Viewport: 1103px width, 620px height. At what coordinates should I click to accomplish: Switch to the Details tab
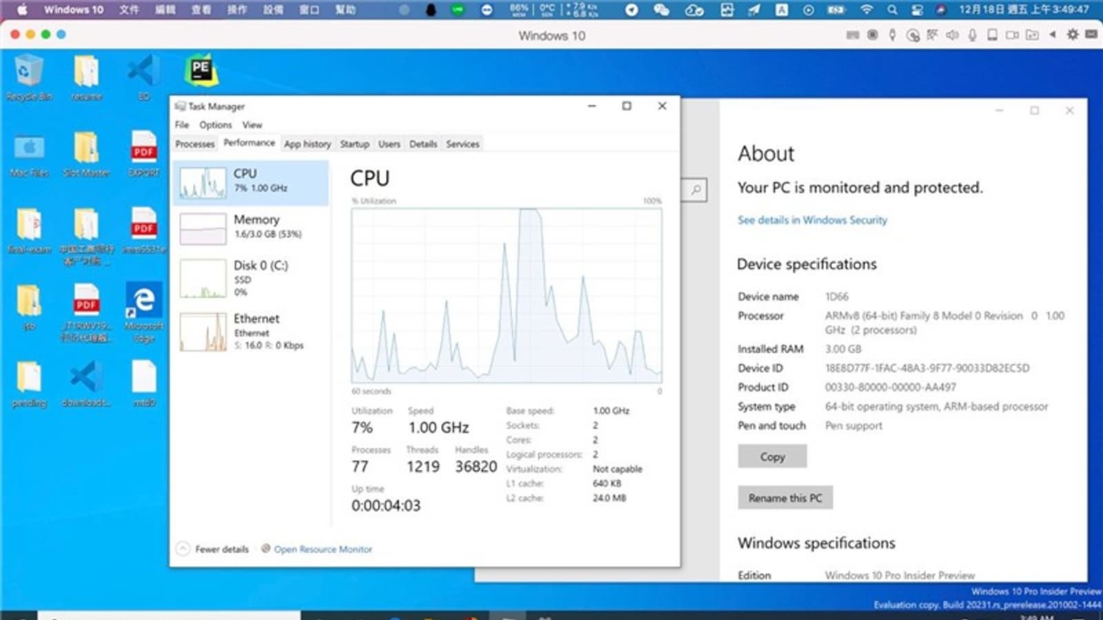[423, 144]
